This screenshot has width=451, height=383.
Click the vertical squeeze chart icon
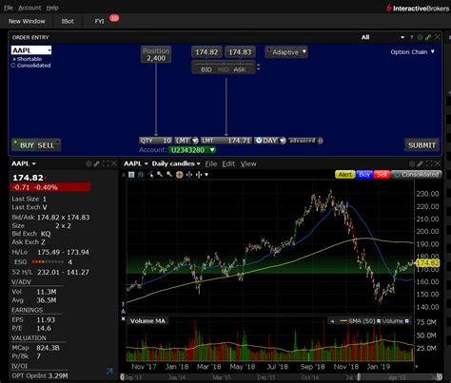point(189,175)
